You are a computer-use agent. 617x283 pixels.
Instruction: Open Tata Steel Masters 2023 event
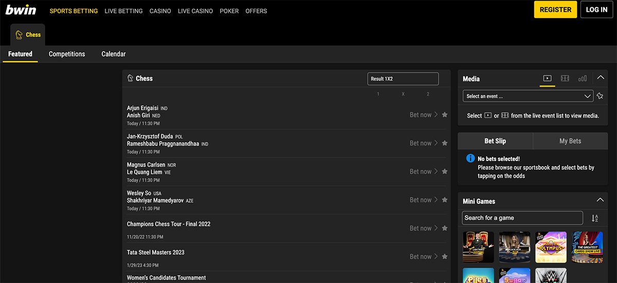(156, 253)
